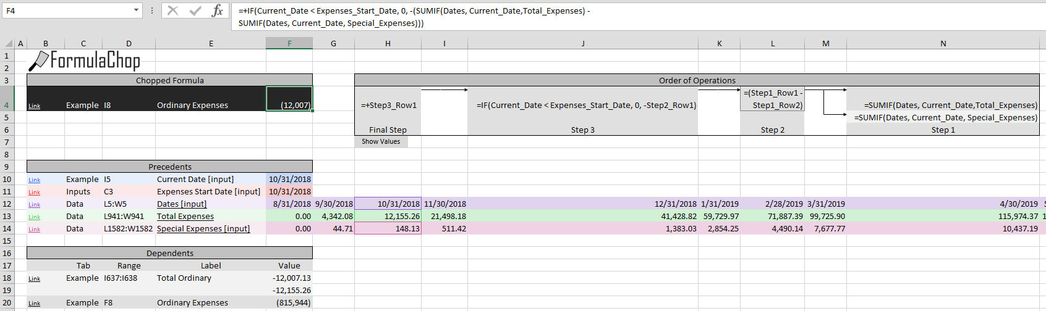
Task: Open the red Link for Expenses Start Date
Action: 34,193
